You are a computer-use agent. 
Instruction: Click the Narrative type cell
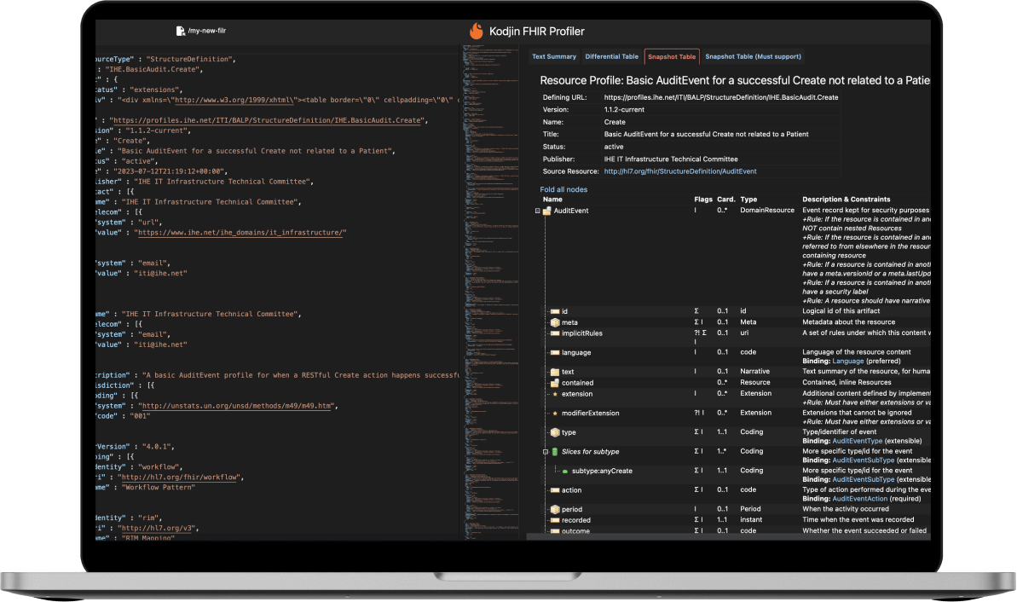tap(755, 372)
